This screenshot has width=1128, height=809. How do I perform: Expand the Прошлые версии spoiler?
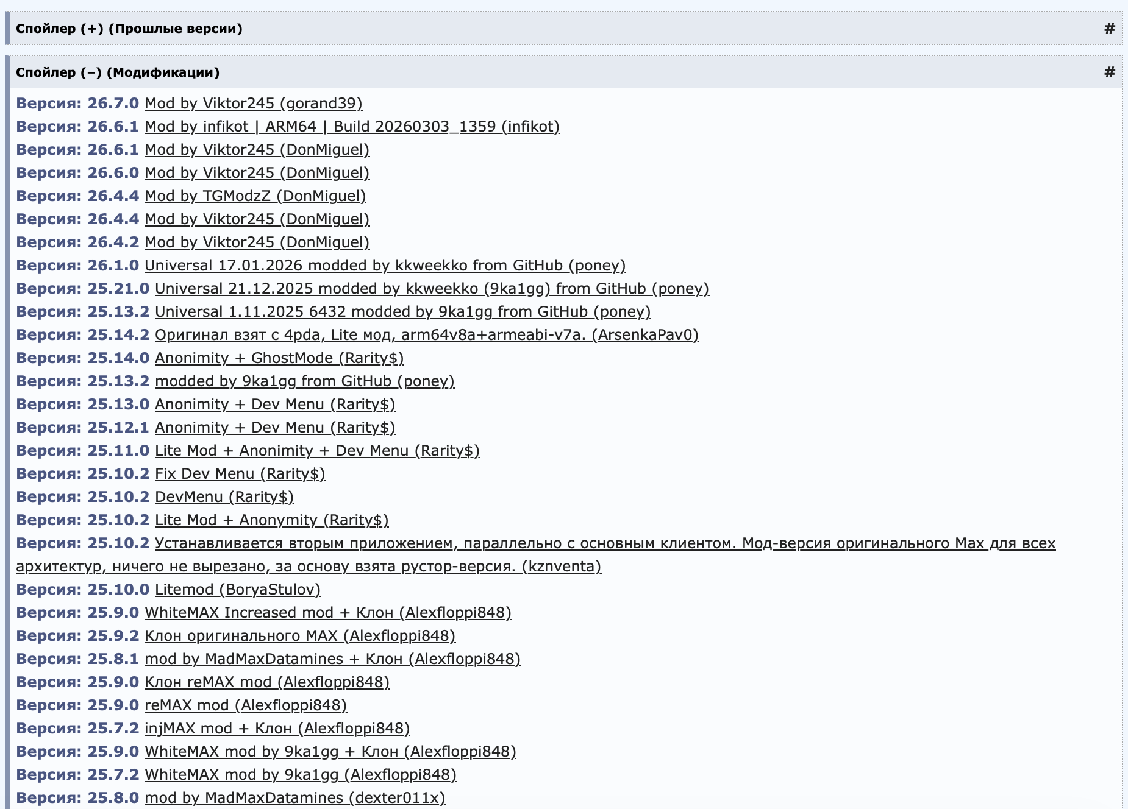click(x=129, y=29)
